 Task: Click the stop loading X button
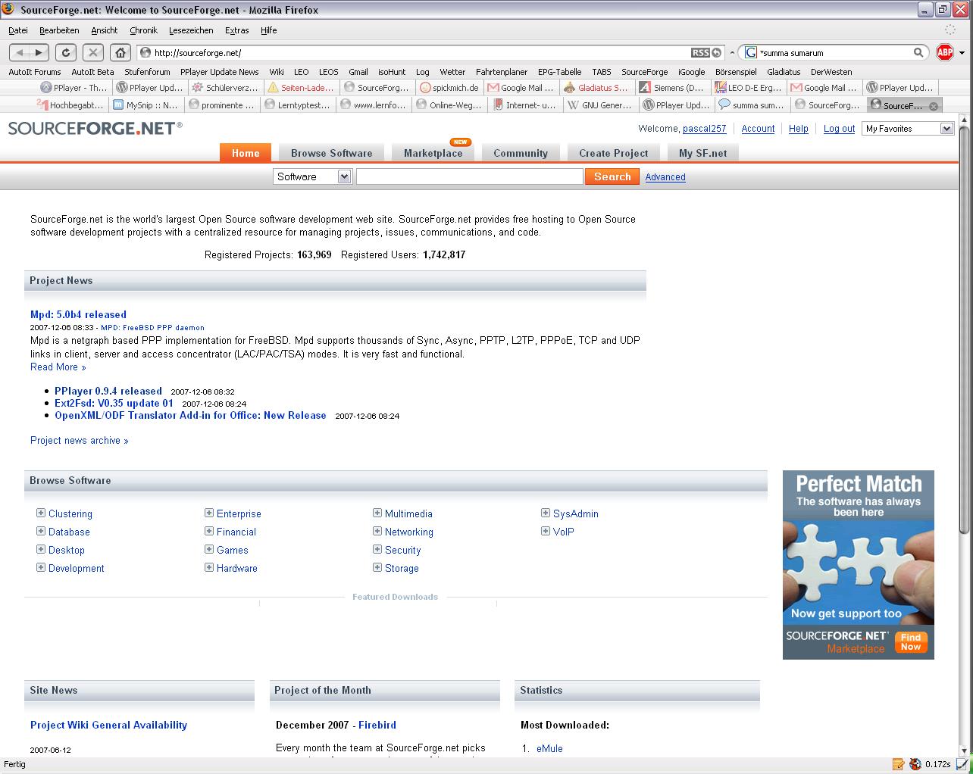(x=92, y=52)
